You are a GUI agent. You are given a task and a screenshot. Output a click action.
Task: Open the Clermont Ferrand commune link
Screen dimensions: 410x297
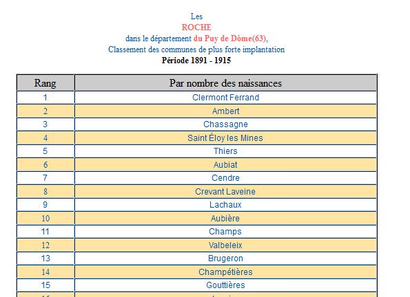[x=225, y=98]
